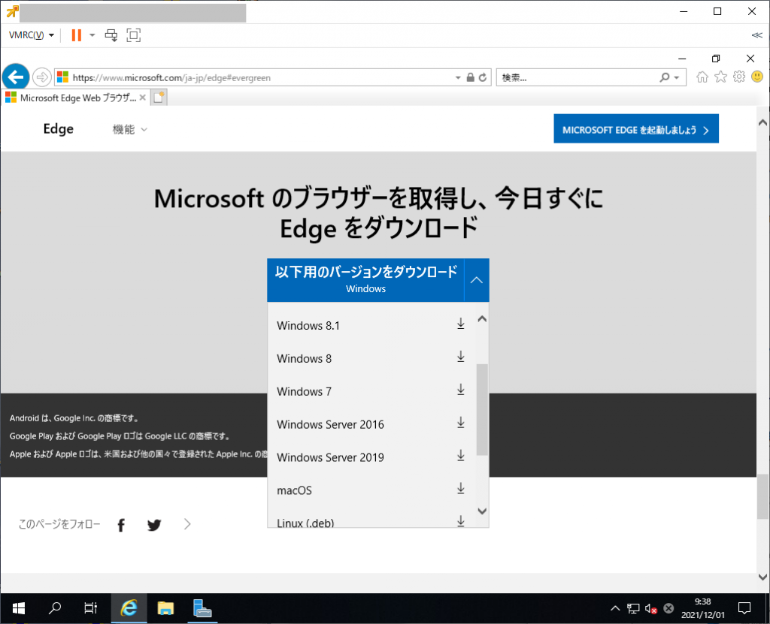770x624 pixels.
Task: Open IE home page icon
Action: (702, 77)
